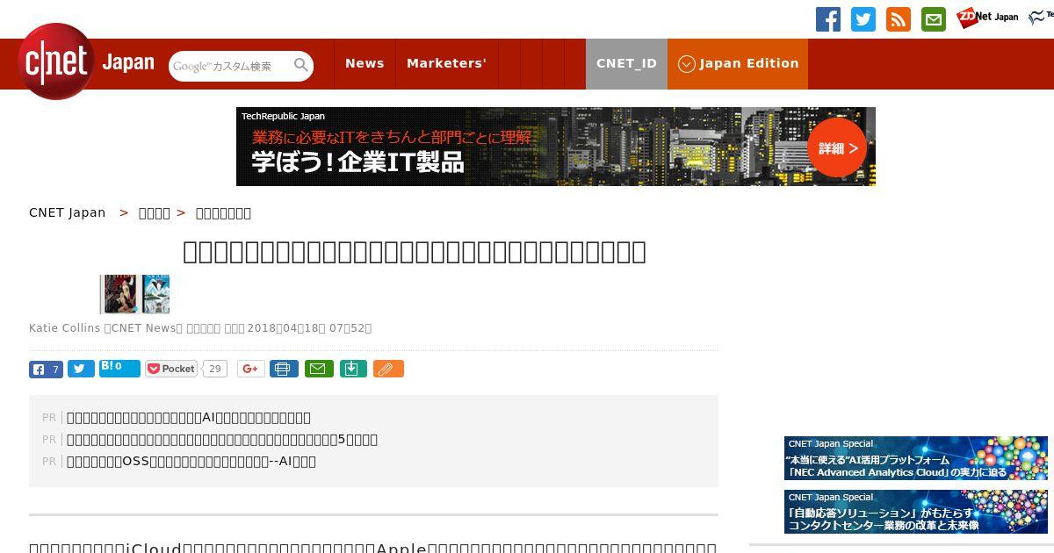This screenshot has width=1054, height=553.
Task: Open the first PR link mentioning AI
Action: click(189, 418)
